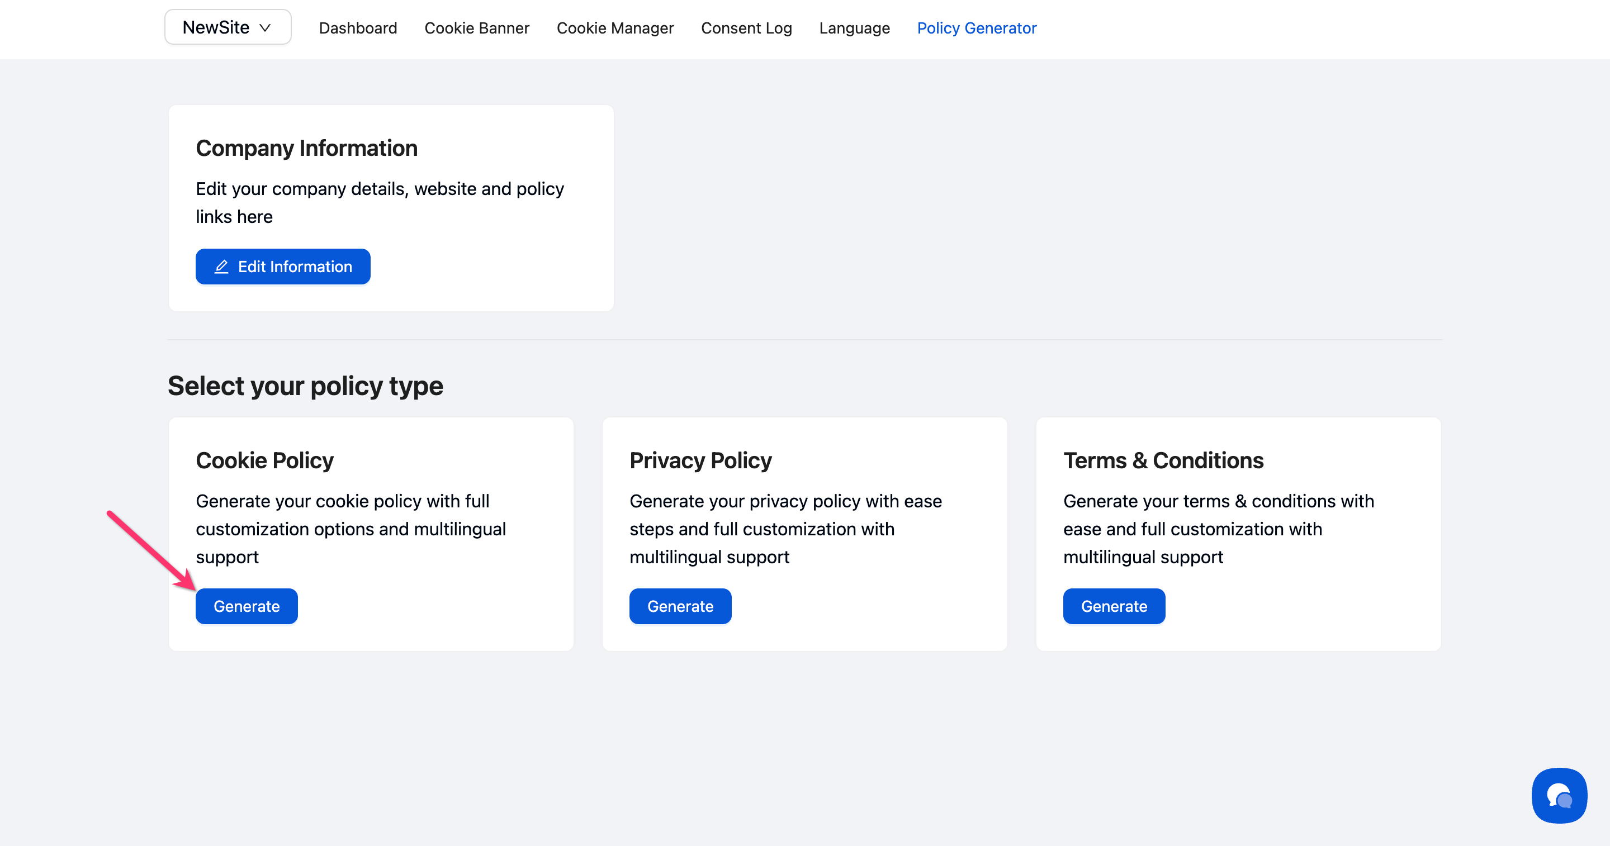This screenshot has width=1610, height=846.
Task: Click the Terms & Conditions card heading
Action: (x=1163, y=460)
